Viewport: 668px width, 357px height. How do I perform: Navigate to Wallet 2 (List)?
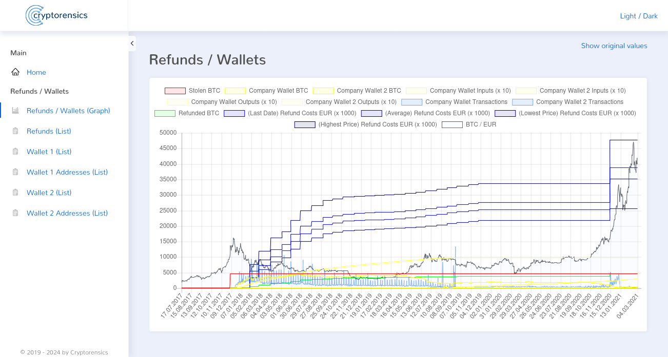49,193
